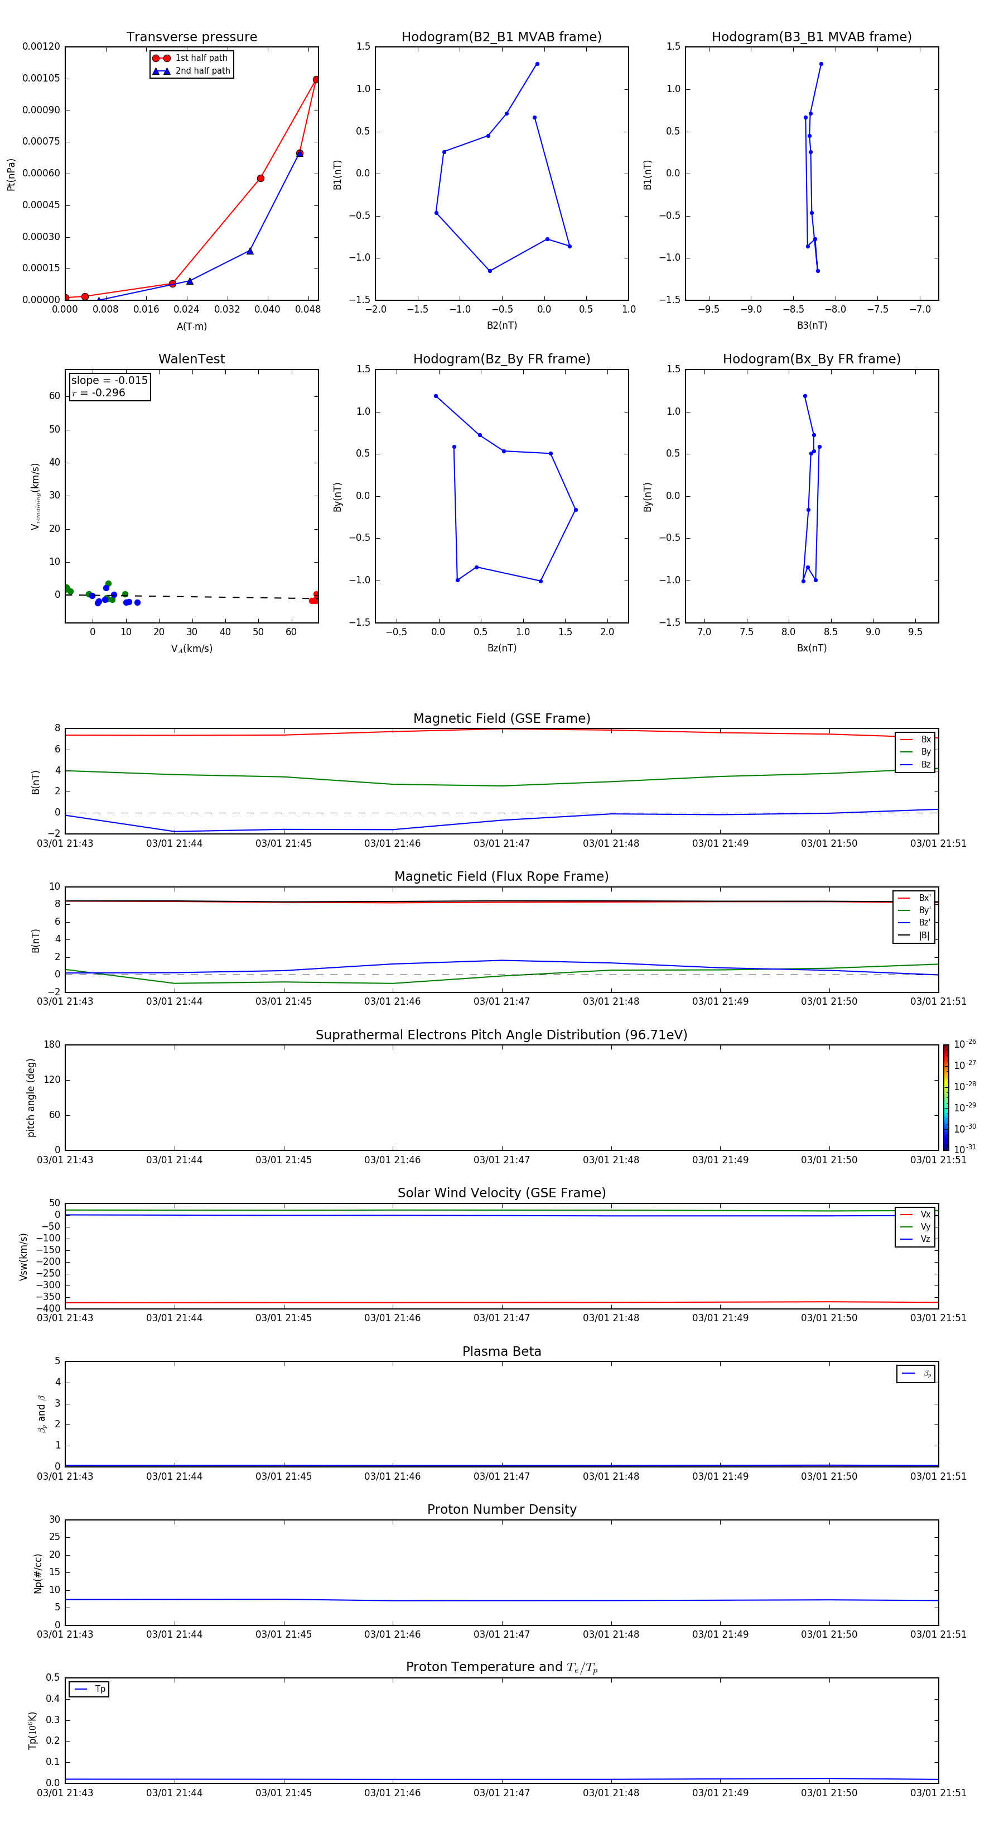Click the 'Hodogram(Bx_By FR frame)' title
This screenshot has width=1004, height=1842.
[812, 359]
